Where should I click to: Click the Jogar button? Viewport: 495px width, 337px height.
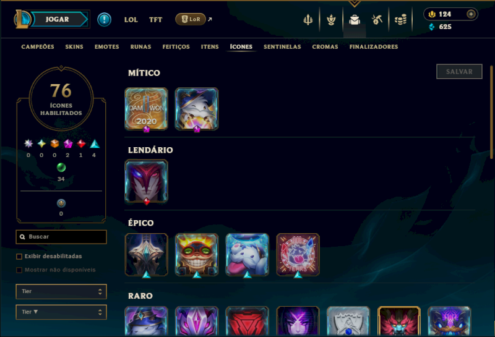(57, 19)
